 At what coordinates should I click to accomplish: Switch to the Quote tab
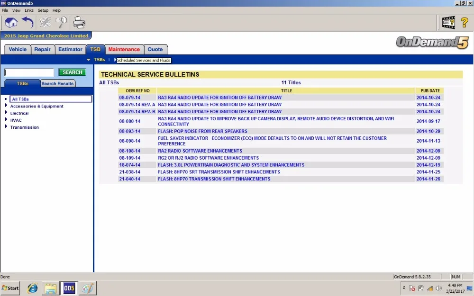click(155, 49)
